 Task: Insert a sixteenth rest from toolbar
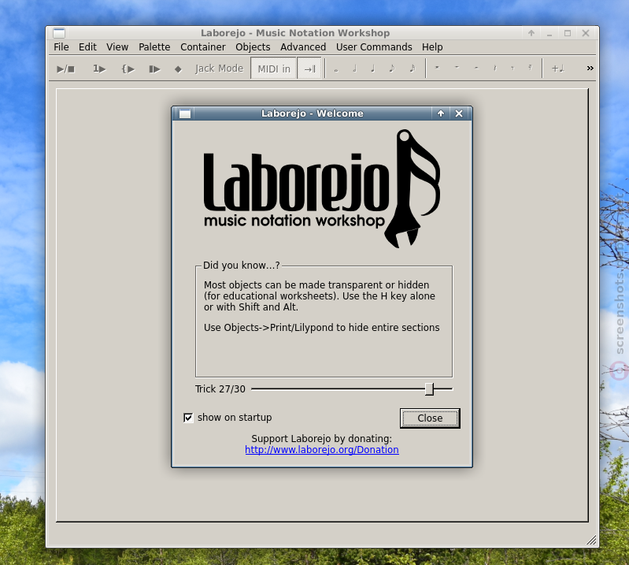530,69
